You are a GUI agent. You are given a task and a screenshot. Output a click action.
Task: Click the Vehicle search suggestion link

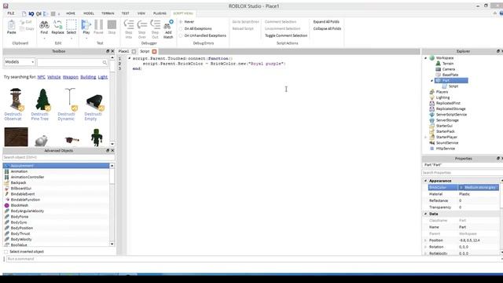pos(54,77)
